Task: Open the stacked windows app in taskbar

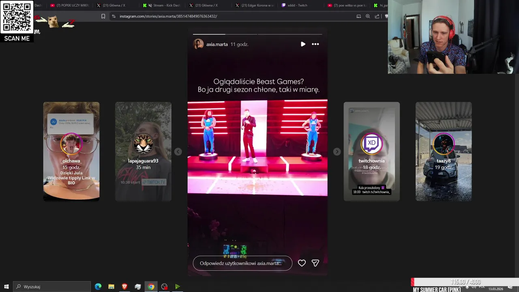Action: pos(138,287)
